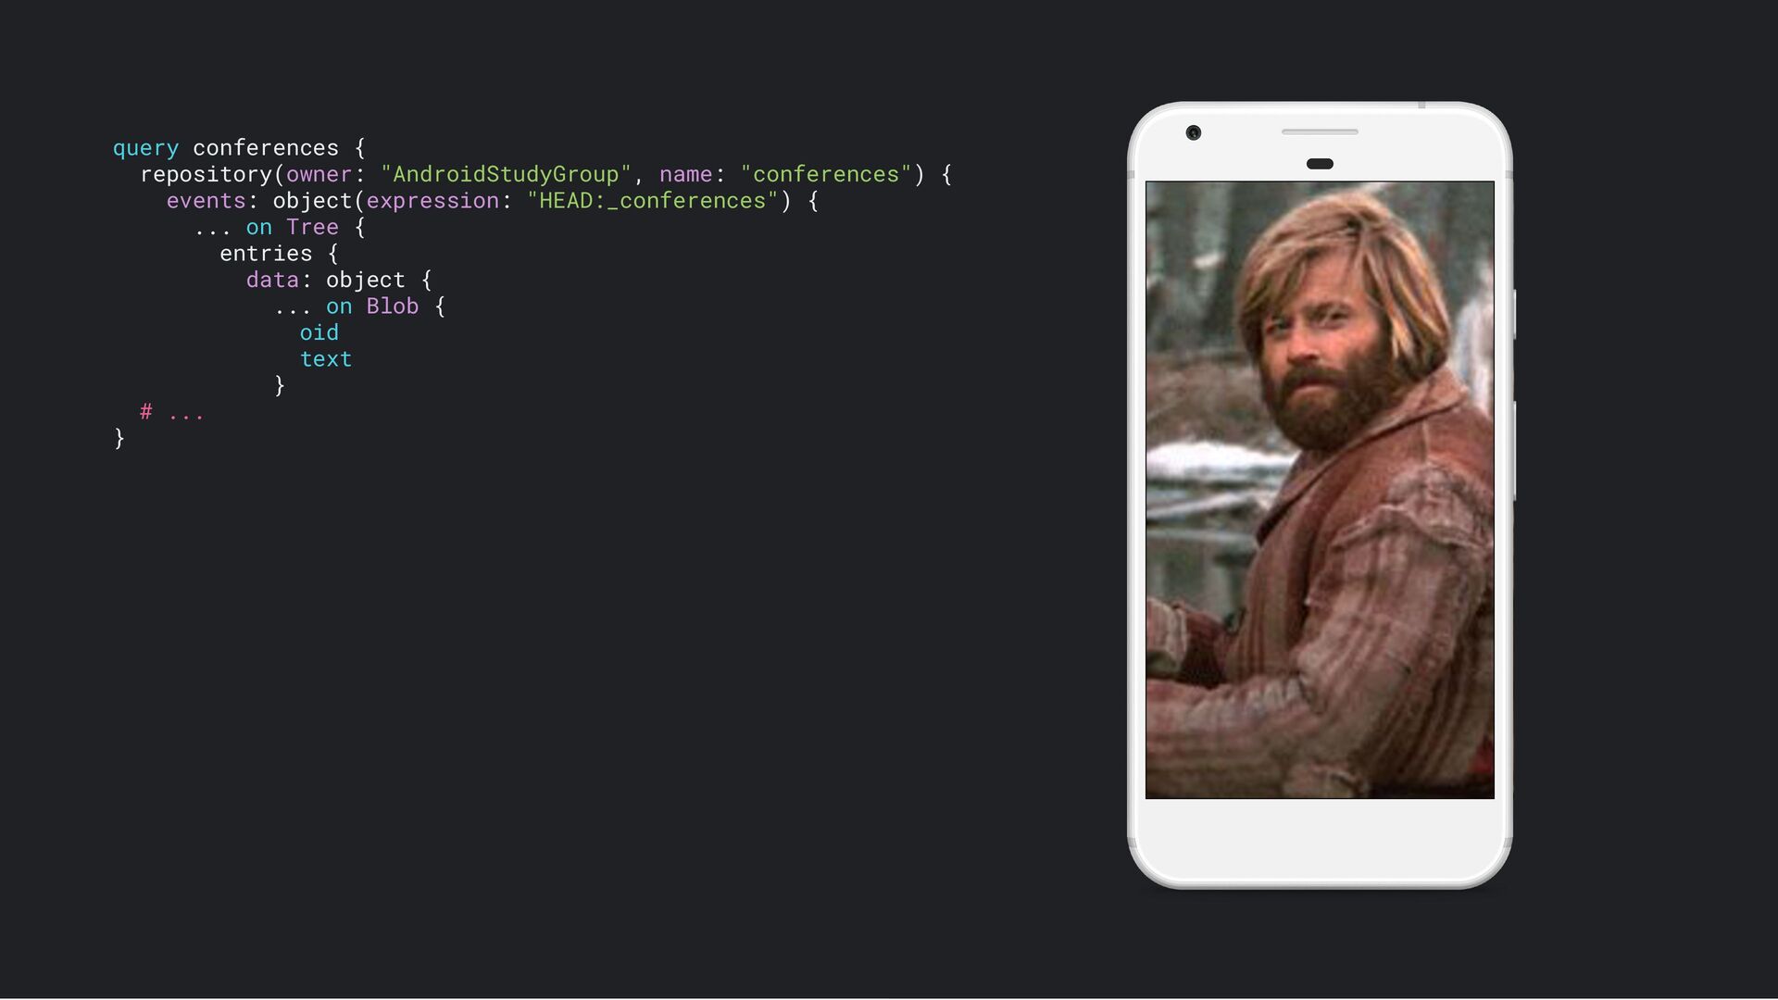Screen dimensions: 1778x1000
Task: Click the 'Blob' type in the fragment
Action: coord(392,306)
